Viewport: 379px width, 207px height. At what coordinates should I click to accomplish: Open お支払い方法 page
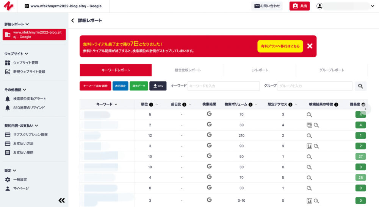point(23,143)
